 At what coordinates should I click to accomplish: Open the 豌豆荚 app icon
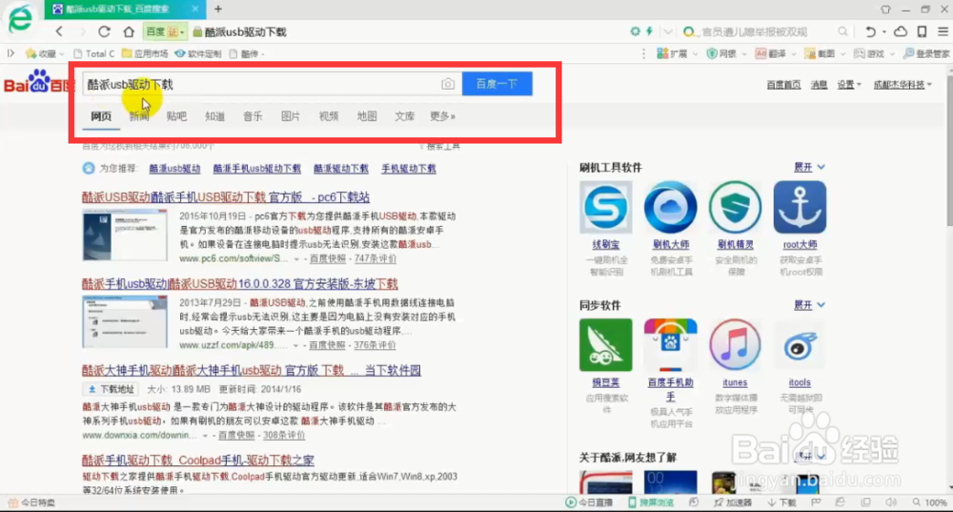tap(605, 345)
